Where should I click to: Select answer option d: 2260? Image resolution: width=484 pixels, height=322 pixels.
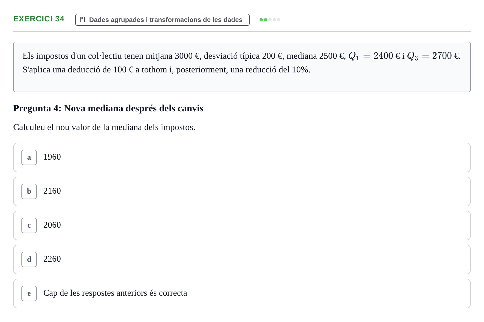242,259
